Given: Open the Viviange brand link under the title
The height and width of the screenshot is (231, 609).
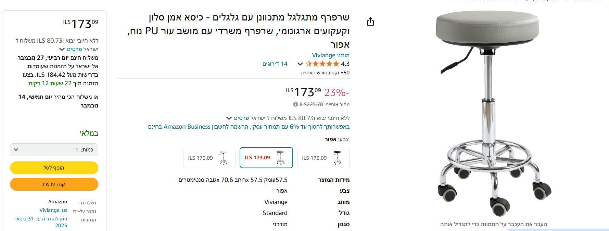Looking at the screenshot, I should [x=323, y=55].
